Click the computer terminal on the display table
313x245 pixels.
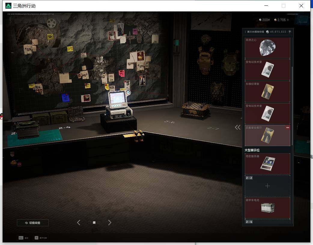pos(119,105)
